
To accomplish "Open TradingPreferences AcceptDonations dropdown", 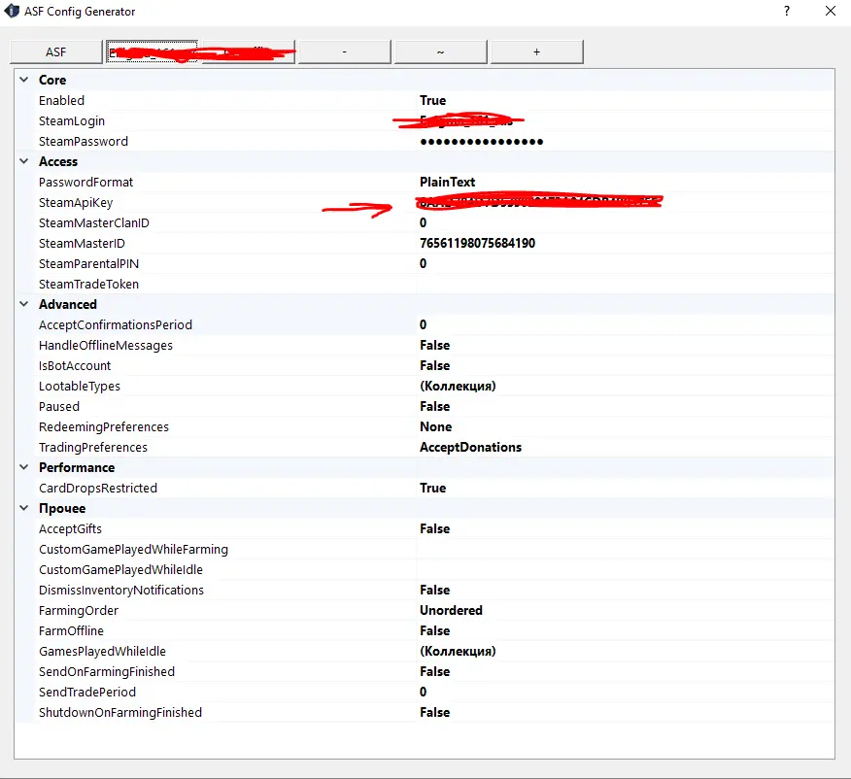I will click(470, 447).
